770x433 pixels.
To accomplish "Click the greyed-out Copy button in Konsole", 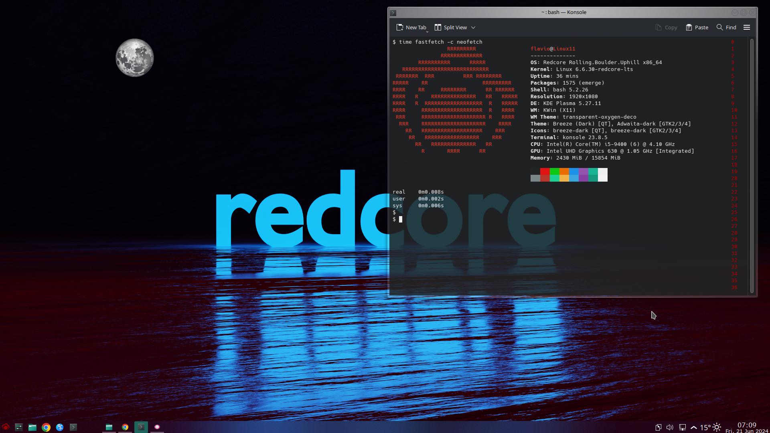I will pos(666,27).
